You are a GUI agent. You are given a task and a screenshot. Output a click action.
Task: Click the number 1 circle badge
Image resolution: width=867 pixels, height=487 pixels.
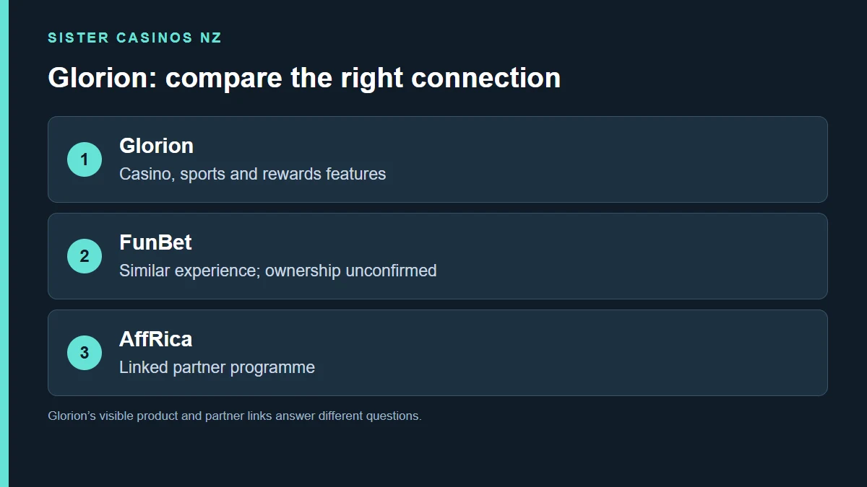[85, 159]
